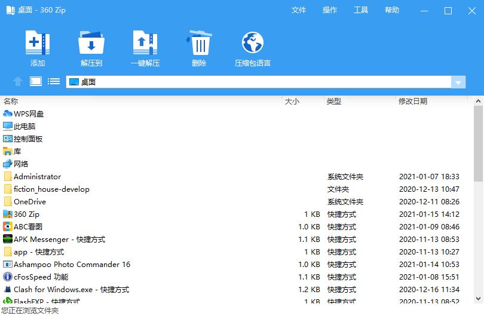Open the 文件 menu
The image size is (484, 319).
point(299,10)
